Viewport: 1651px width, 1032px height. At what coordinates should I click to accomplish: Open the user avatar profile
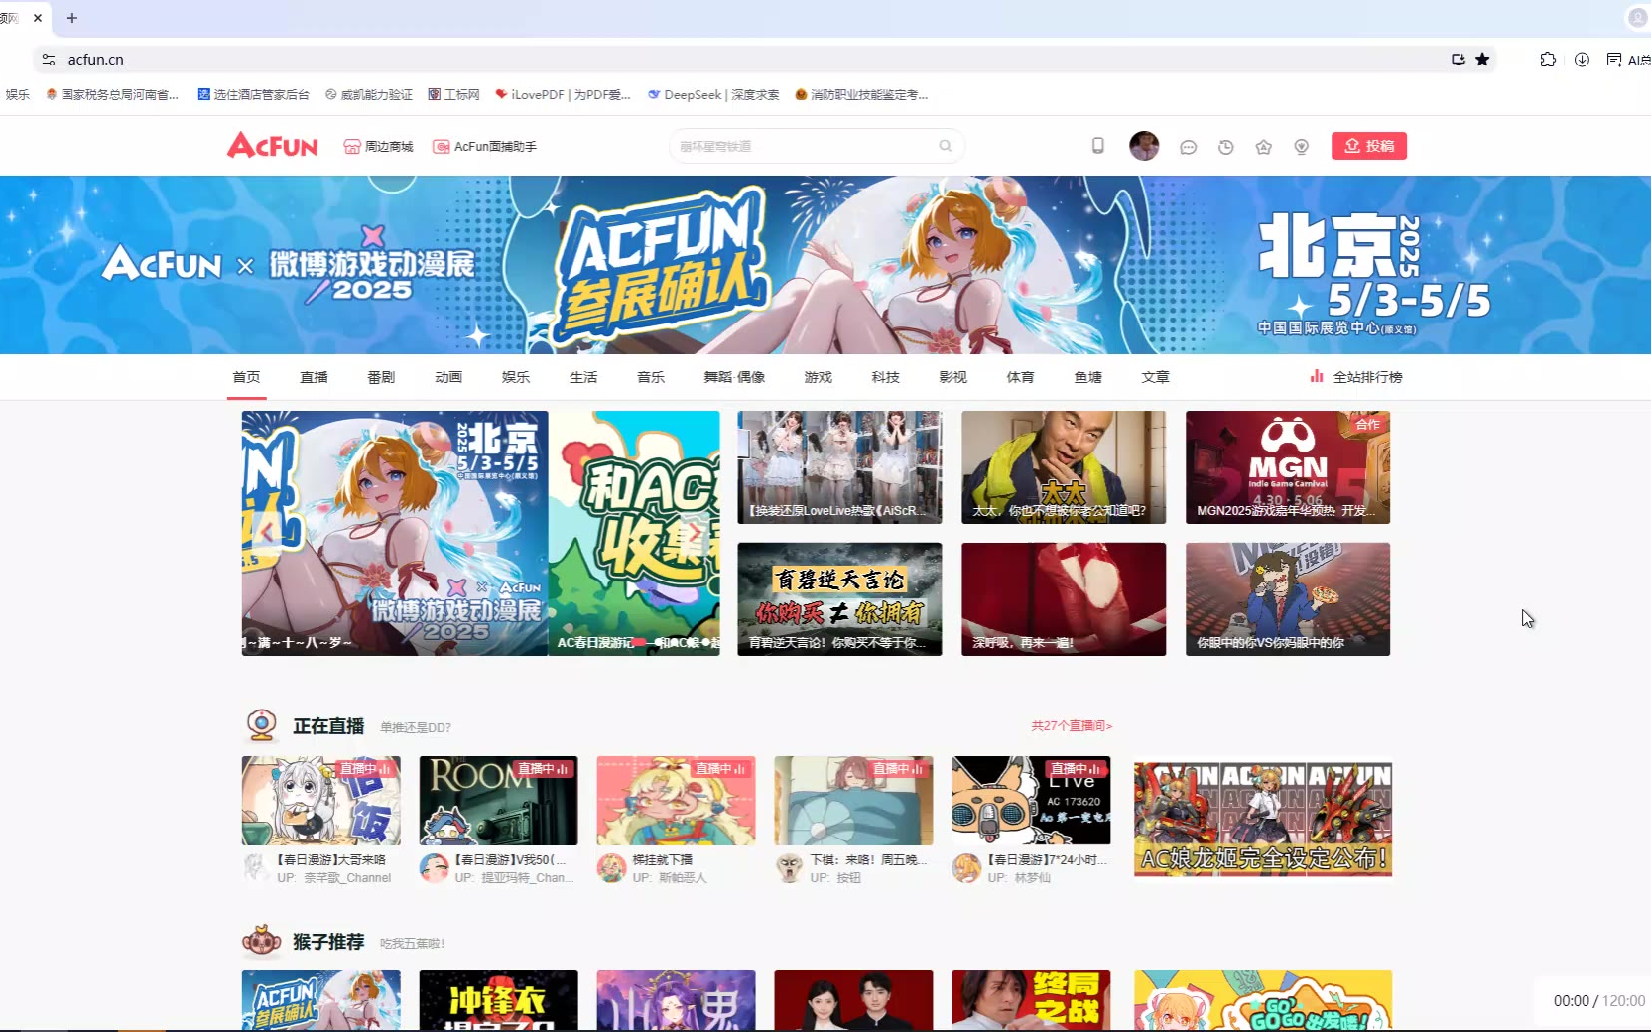(1144, 146)
